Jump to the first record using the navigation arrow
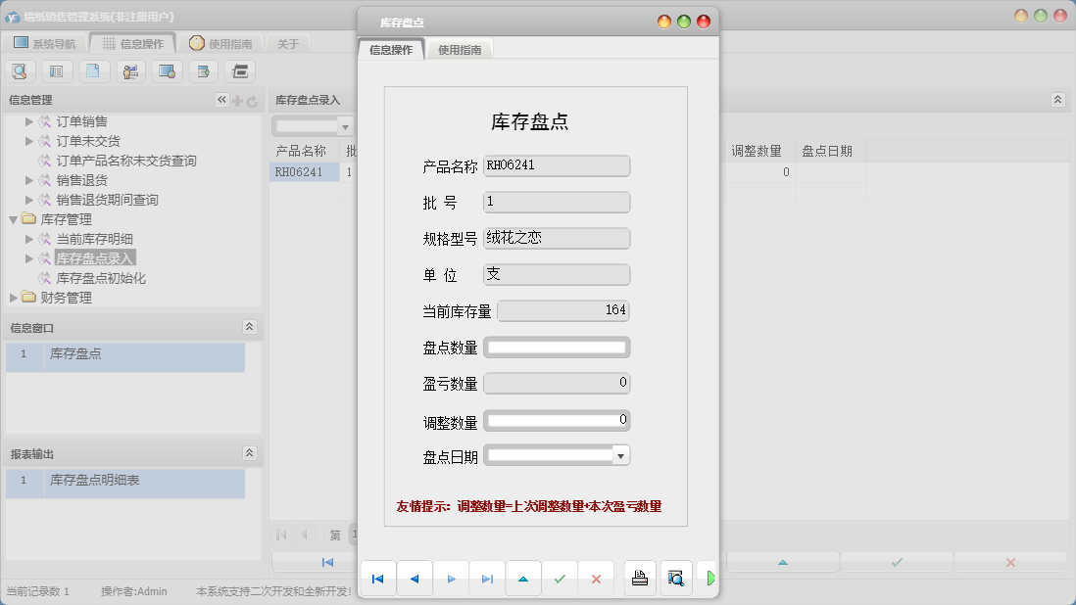This screenshot has width=1076, height=605. pos(378,579)
